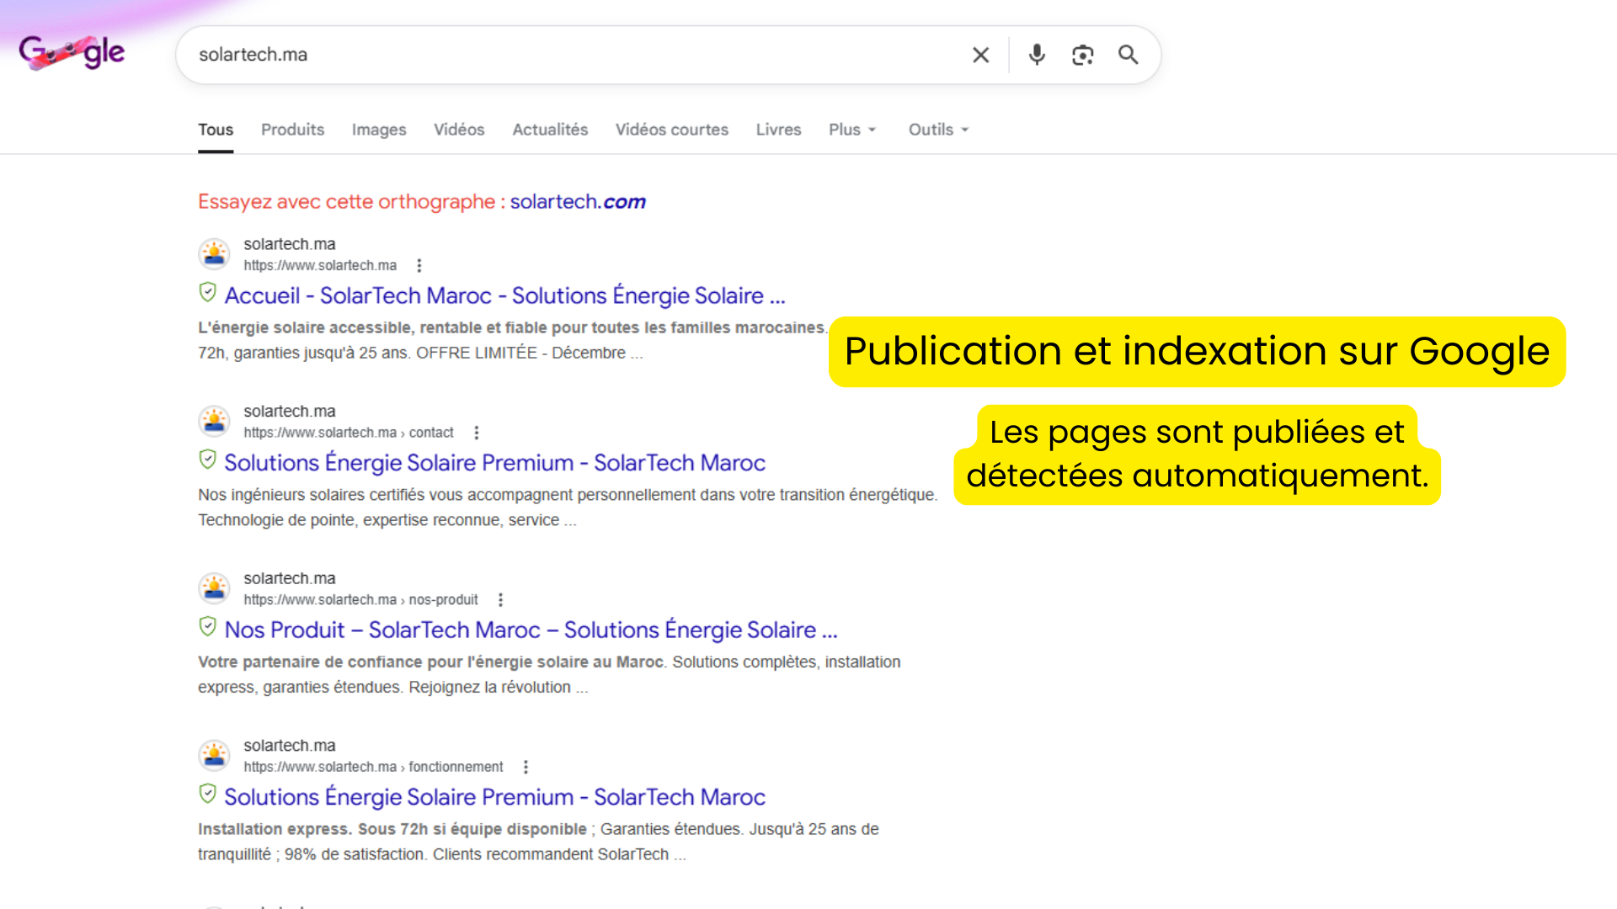Open more options for nos-produit result
Viewport: 1617px width, 909px height.
click(501, 600)
